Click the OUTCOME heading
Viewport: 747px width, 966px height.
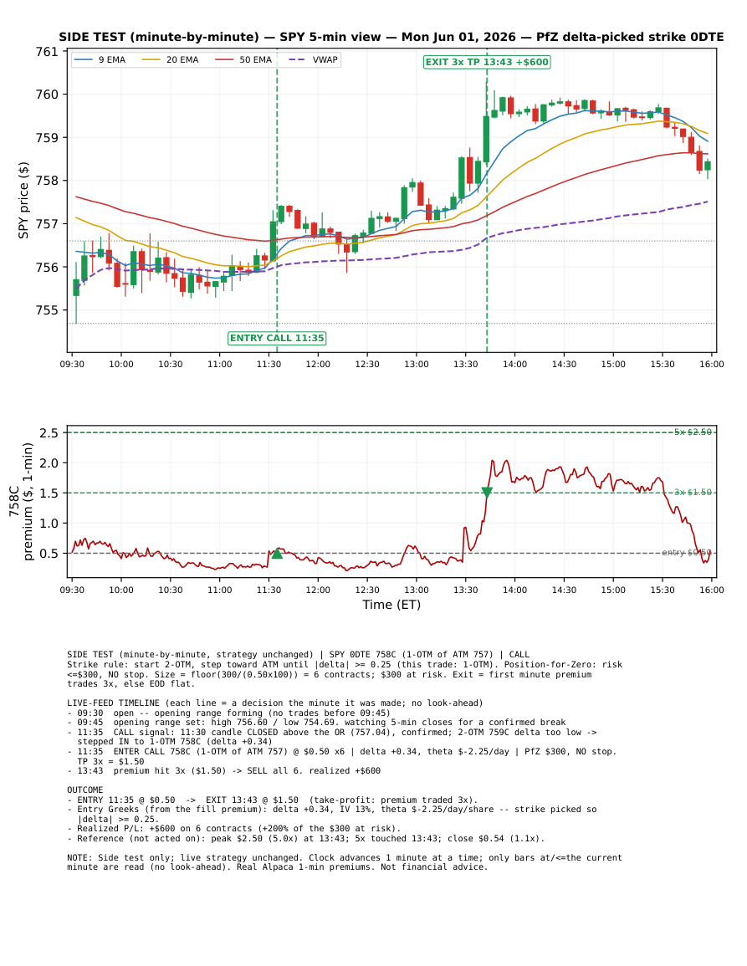click(x=85, y=790)
